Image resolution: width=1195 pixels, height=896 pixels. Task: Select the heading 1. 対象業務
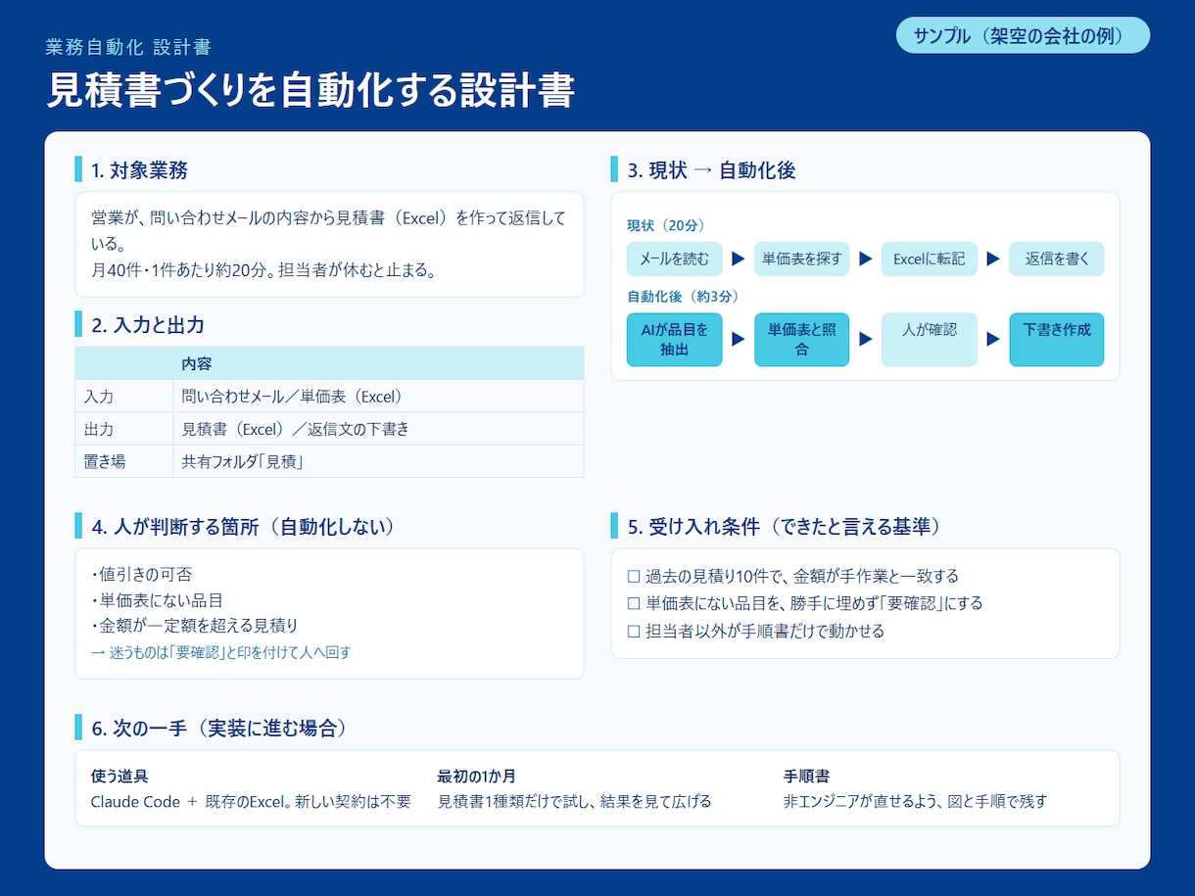(139, 169)
